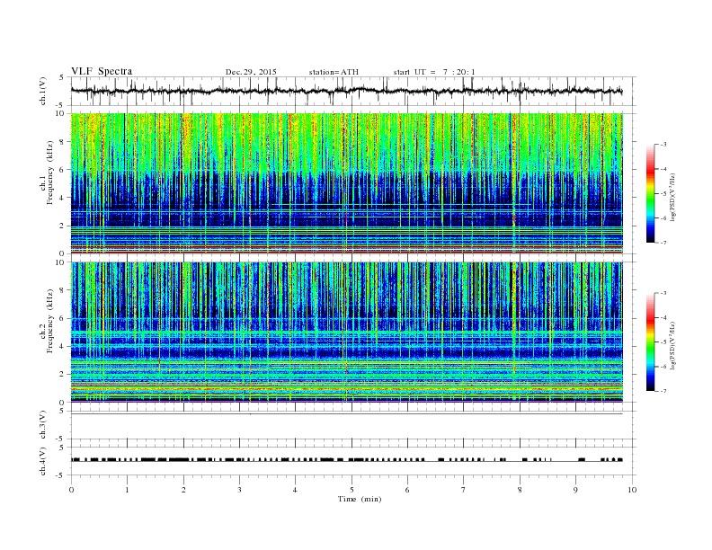Click the 'ch.3(V)' axis label
Viewport: 712px width, 550px height.
click(x=43, y=425)
